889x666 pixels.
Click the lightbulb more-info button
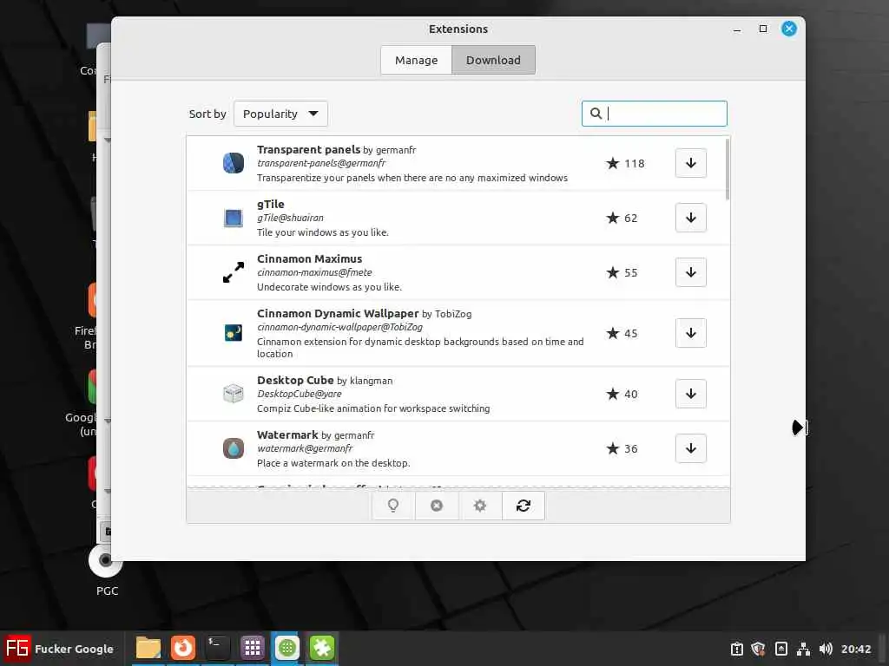(x=393, y=506)
